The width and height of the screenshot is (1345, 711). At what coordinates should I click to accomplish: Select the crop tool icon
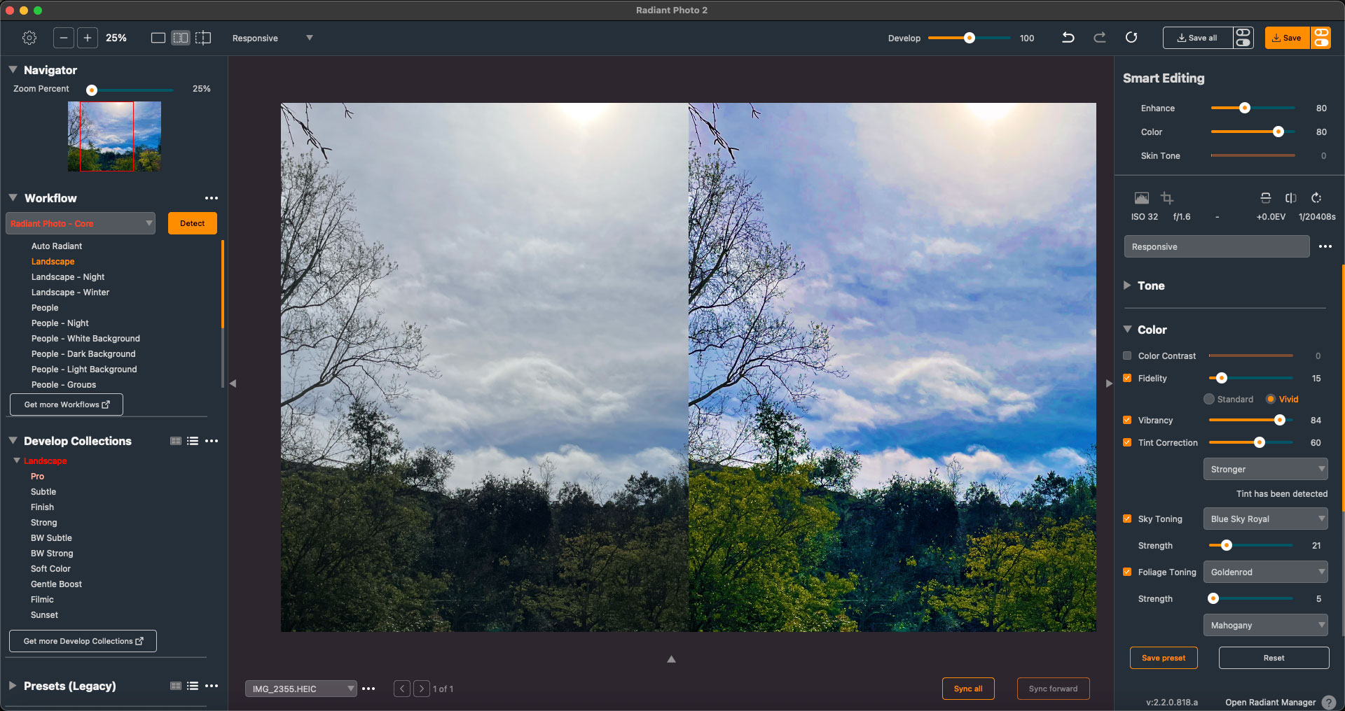pos(1167,198)
